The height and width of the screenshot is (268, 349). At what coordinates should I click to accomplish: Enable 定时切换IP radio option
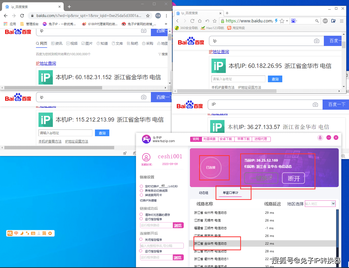(141, 186)
